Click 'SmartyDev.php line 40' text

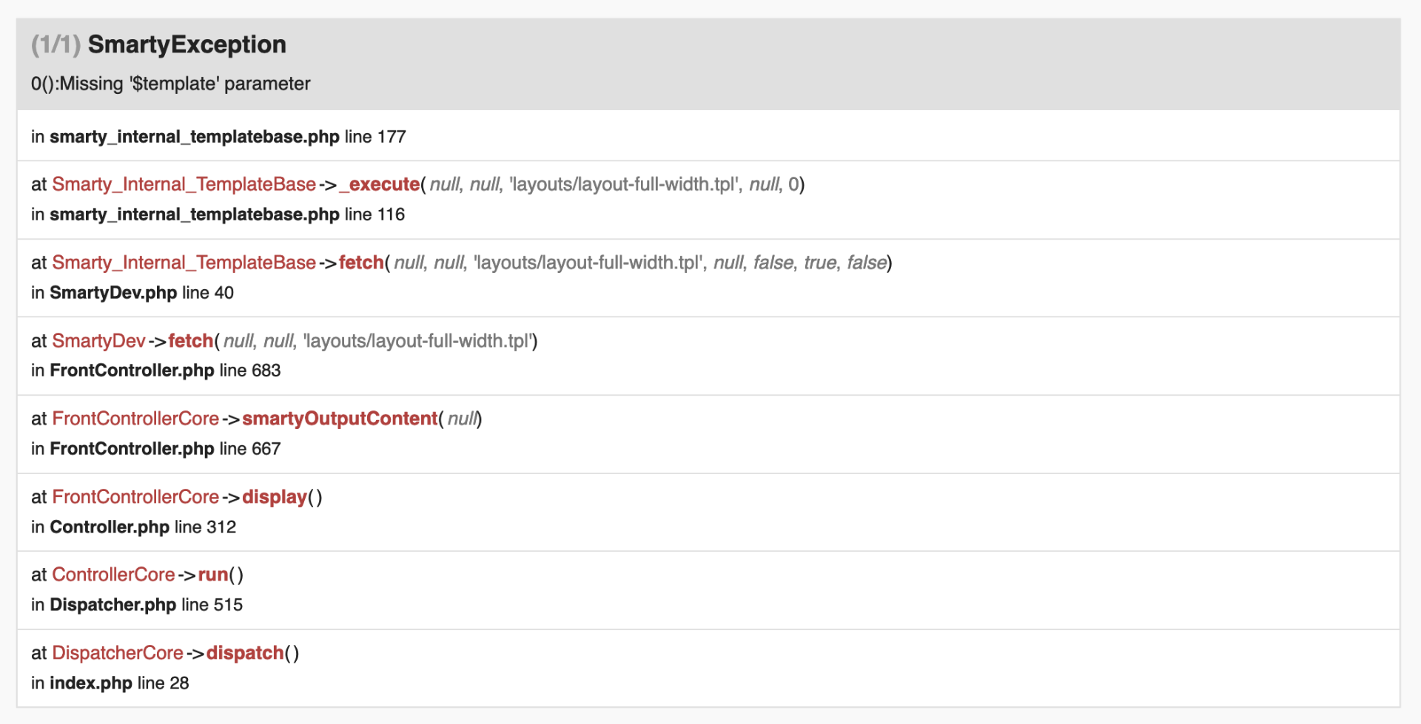coord(141,293)
